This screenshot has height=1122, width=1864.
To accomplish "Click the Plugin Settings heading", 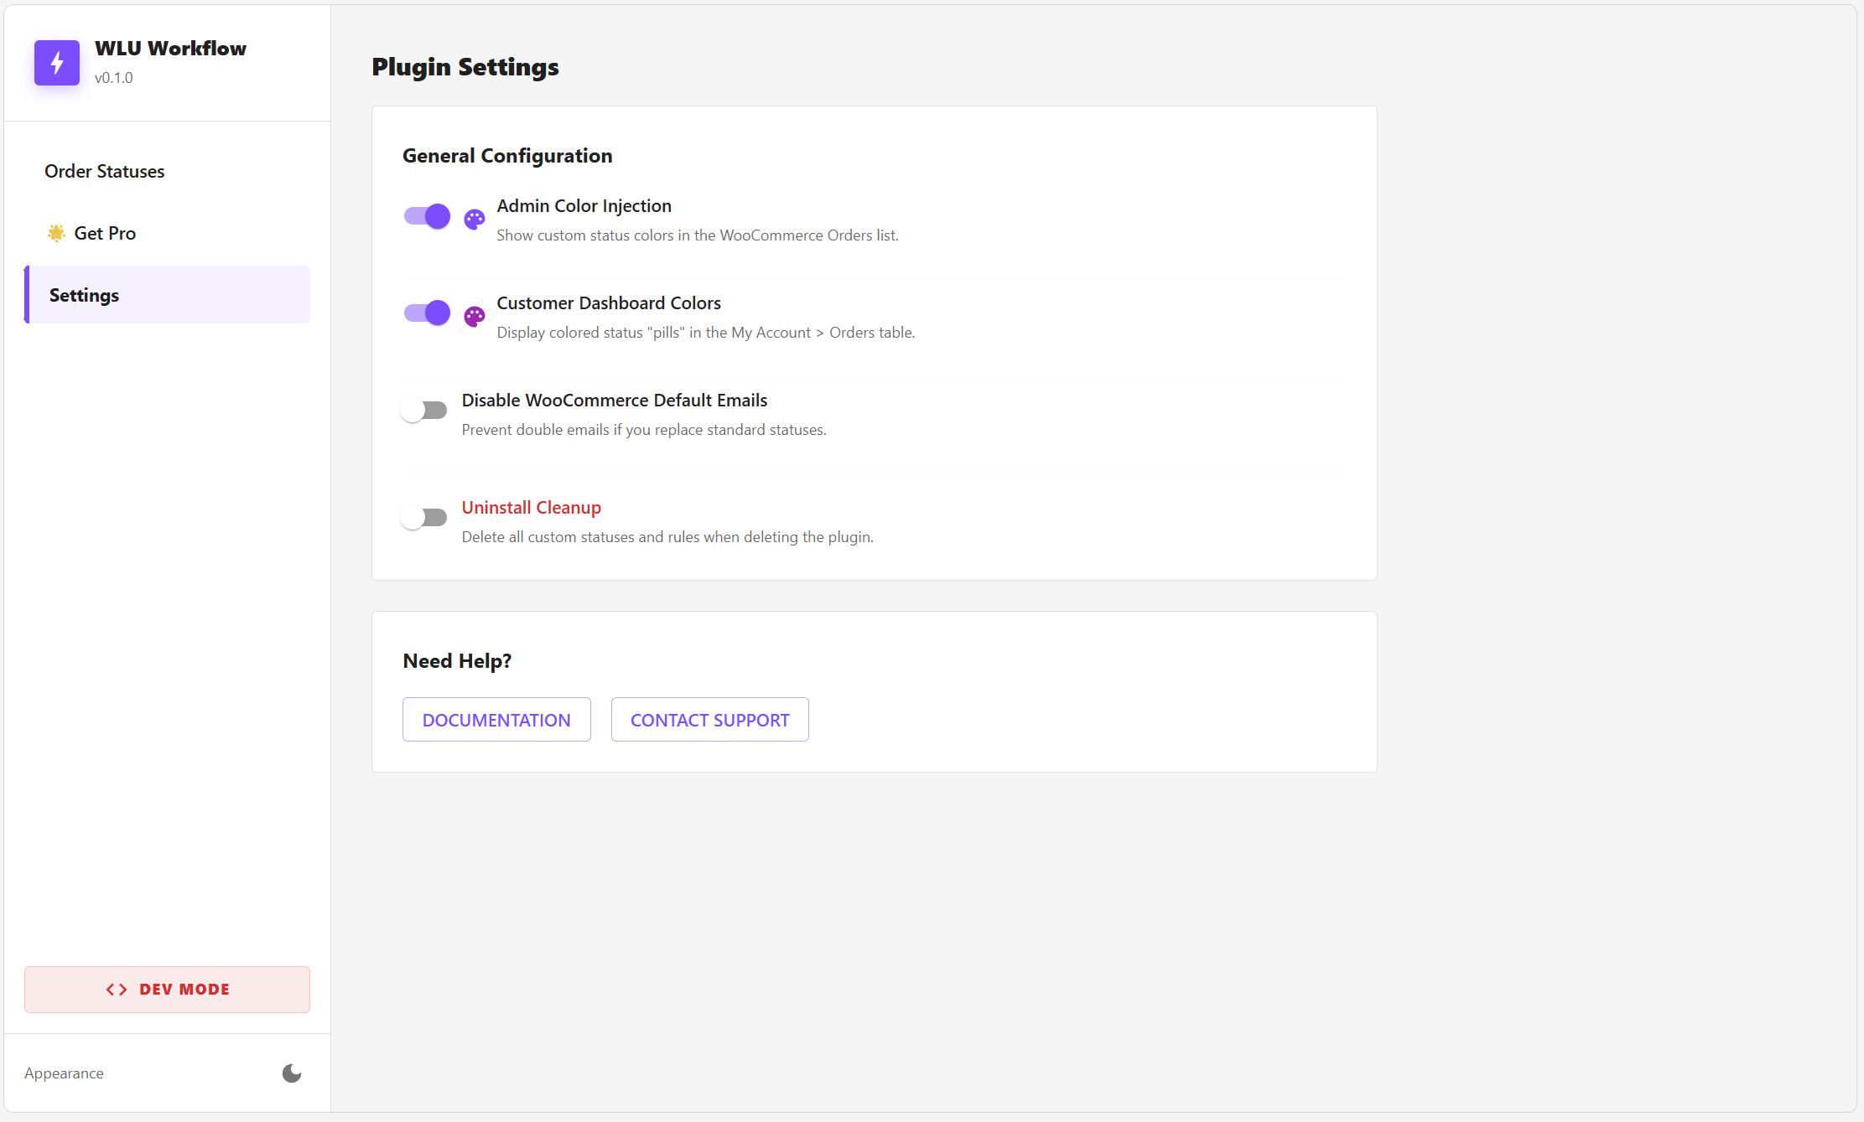I will pyautogui.click(x=465, y=66).
